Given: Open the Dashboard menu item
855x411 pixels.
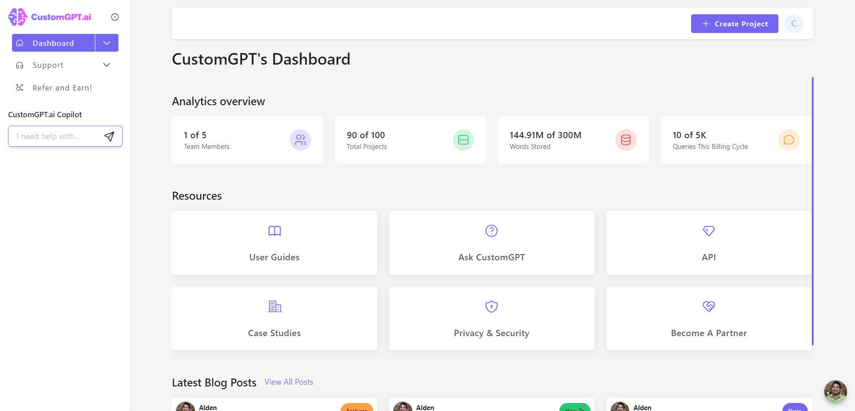Looking at the screenshot, I should coord(53,43).
